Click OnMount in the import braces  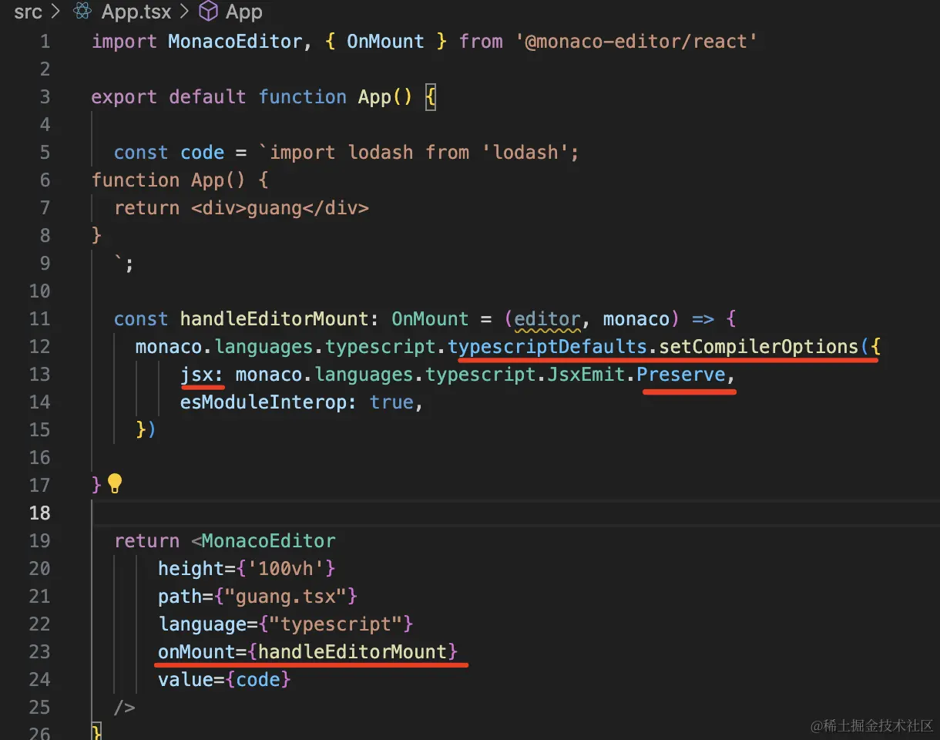[385, 41]
